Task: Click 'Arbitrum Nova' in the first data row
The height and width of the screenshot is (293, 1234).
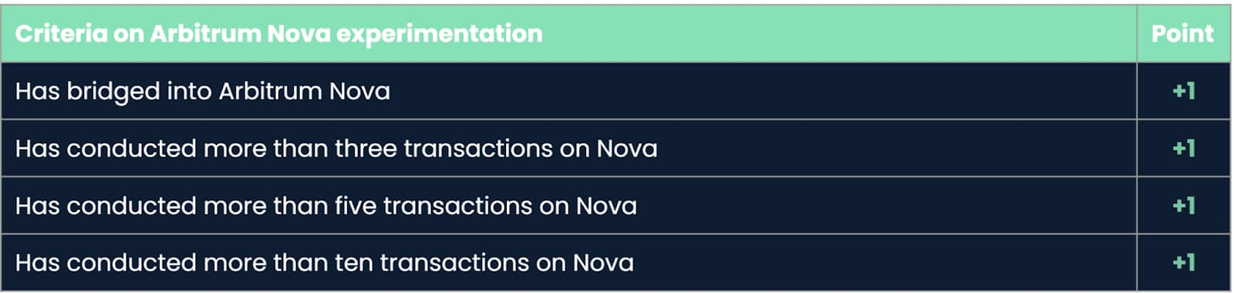Action: tap(305, 91)
